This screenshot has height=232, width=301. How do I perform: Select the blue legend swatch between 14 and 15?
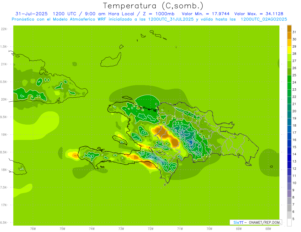coord(289,151)
